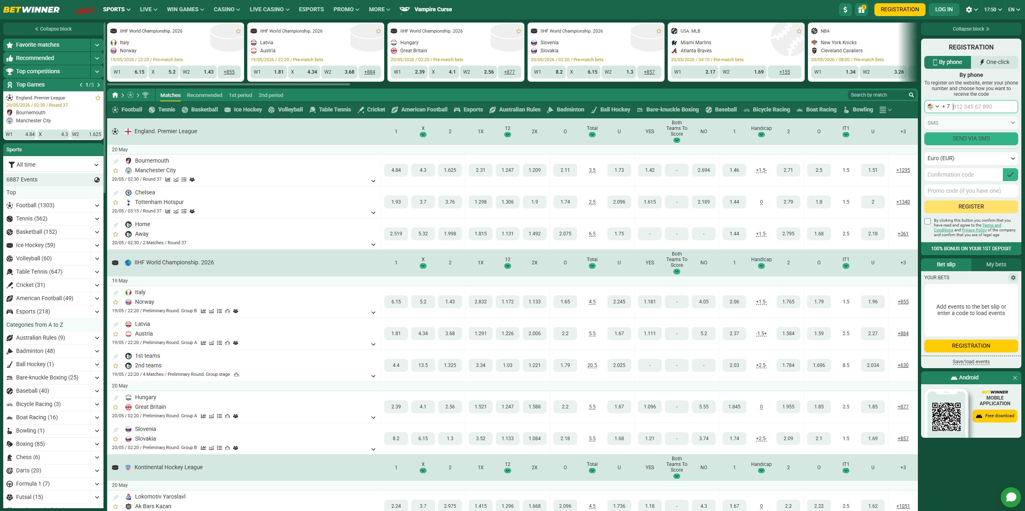Expand the Bournemouth match markets chevron
The width and height of the screenshot is (1025, 511).
tap(373, 181)
